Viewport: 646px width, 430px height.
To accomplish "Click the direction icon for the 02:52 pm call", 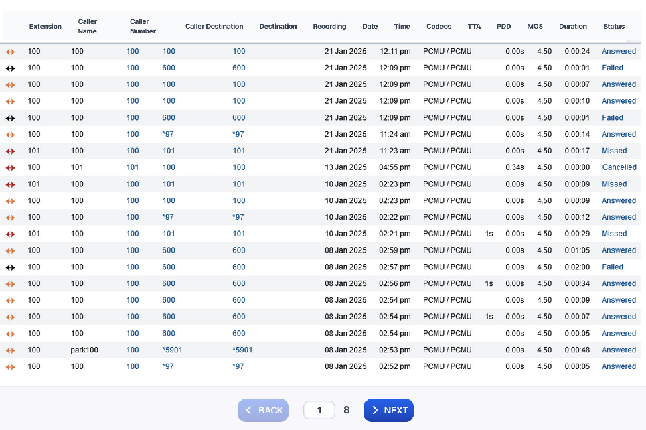I will click(x=10, y=367).
